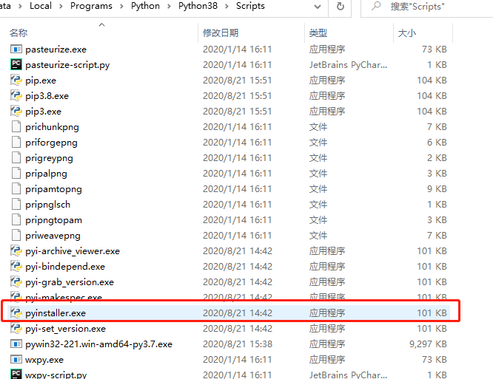Click the blank file icon of prigreypng

click(x=16, y=157)
